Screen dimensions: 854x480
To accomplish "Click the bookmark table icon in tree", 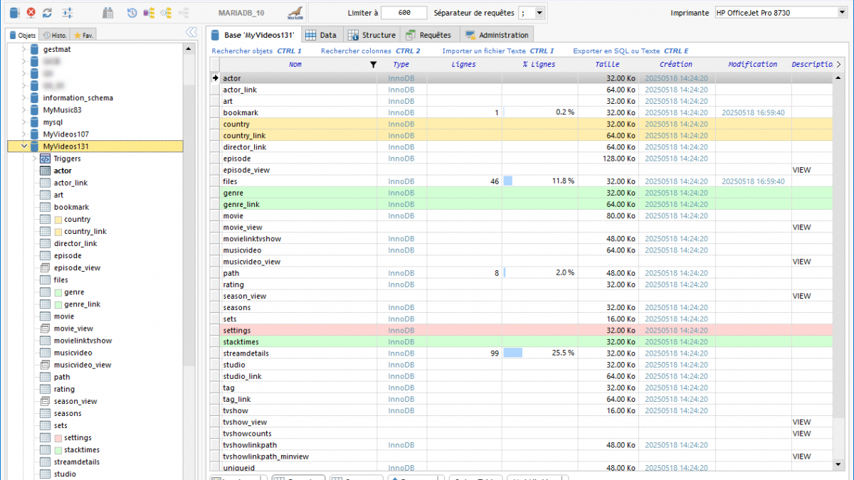I will pos(45,207).
